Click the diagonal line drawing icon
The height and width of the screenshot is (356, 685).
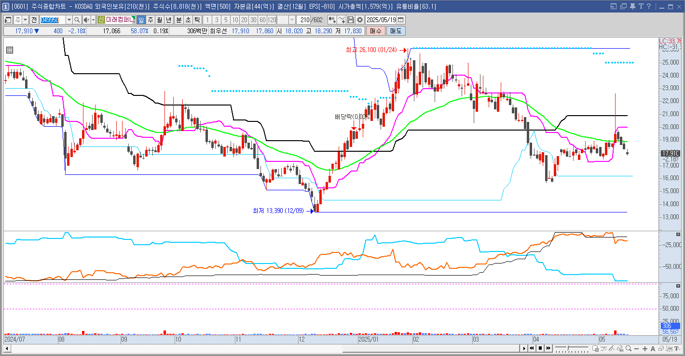click(612, 348)
